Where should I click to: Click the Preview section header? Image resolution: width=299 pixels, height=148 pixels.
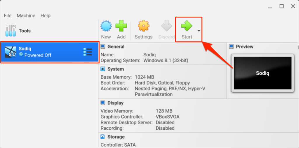coord(244,47)
